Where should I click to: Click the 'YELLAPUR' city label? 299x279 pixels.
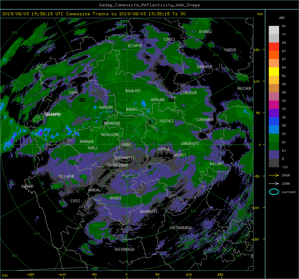[66, 176]
